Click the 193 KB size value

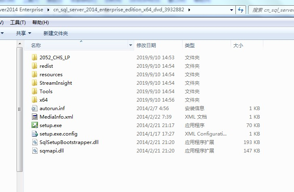(x=252, y=142)
